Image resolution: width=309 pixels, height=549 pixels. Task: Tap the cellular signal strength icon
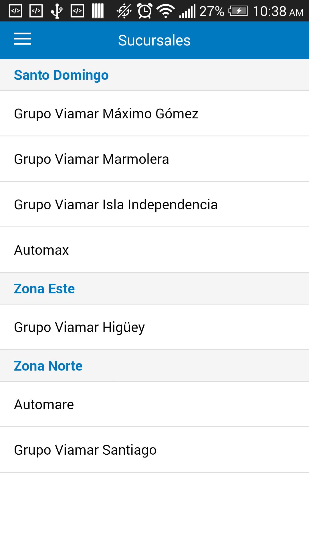tap(187, 11)
